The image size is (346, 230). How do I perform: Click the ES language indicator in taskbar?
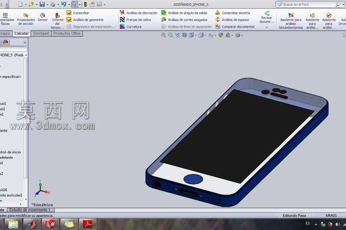[308, 224]
